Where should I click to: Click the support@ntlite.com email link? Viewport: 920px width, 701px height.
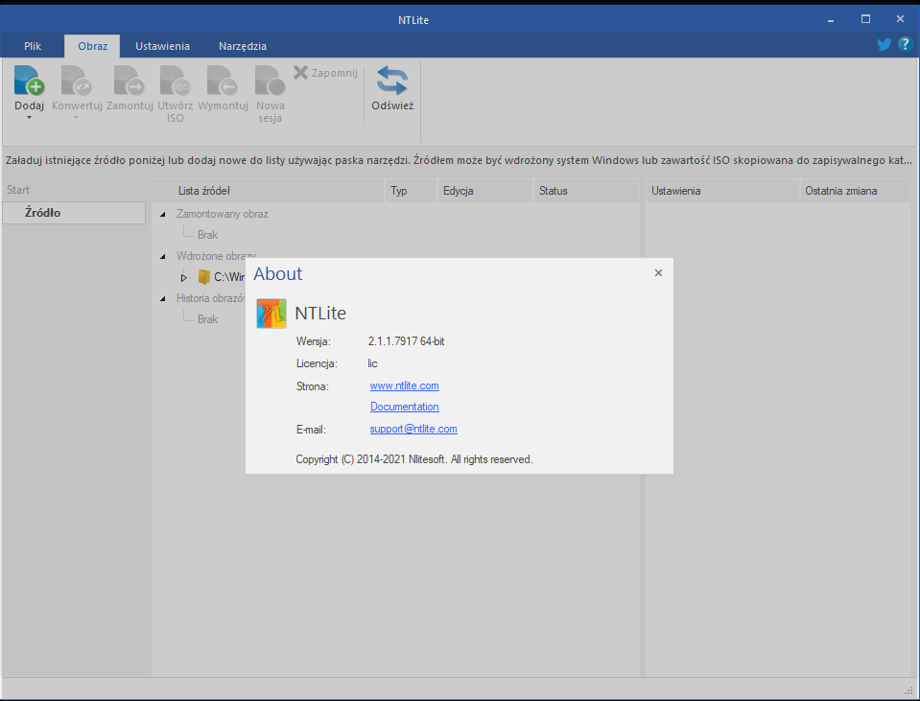pos(413,429)
